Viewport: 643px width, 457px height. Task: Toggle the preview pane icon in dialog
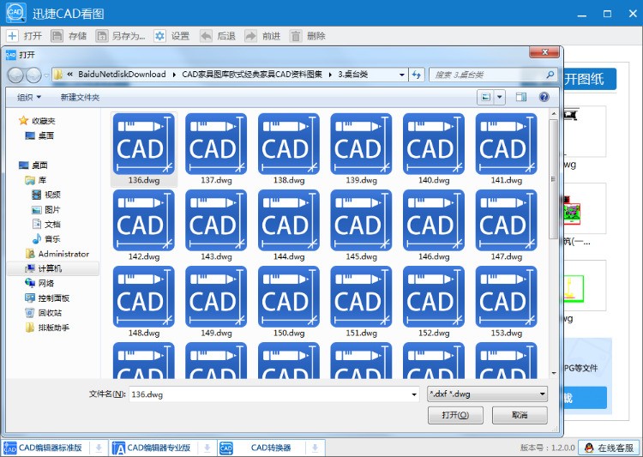pyautogui.click(x=521, y=97)
